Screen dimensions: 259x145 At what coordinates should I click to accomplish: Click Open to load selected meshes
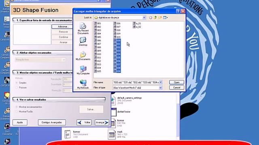click(176, 82)
